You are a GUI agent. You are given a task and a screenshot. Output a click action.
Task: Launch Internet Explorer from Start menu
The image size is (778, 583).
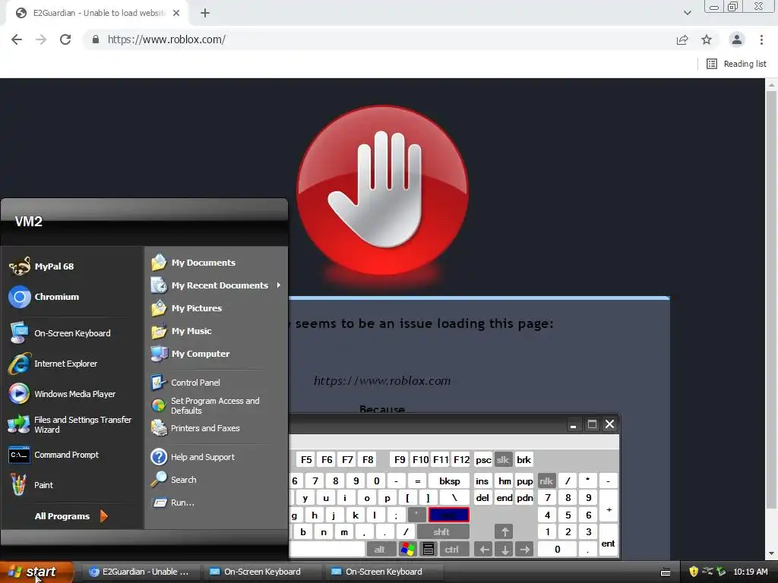(x=53, y=364)
